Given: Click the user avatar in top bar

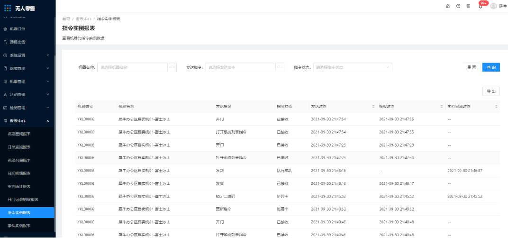Looking at the screenshot, I should (493, 6).
